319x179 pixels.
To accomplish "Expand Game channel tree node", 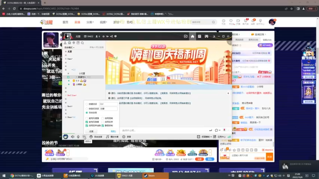I will (66, 59).
